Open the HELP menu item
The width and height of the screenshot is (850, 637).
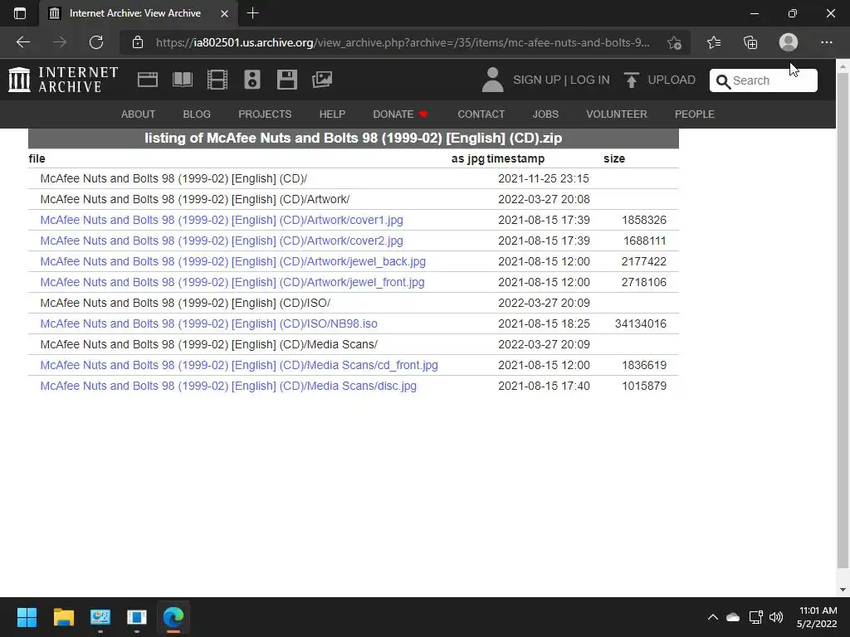pos(332,114)
